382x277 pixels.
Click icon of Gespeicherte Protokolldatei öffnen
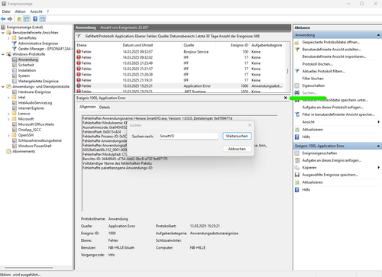297,42
